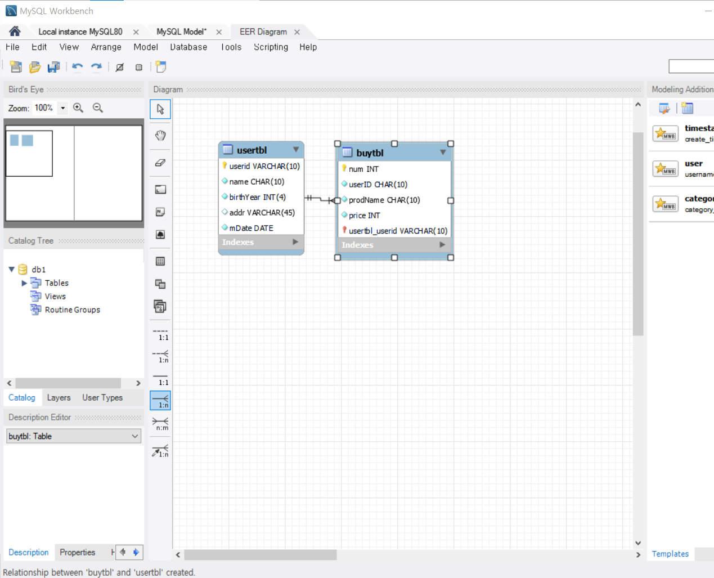The image size is (714, 578).
Task: Select relationship using existing columns tool
Action: (x=160, y=450)
